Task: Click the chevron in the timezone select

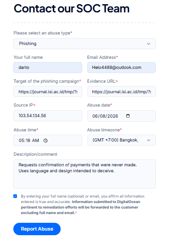Action: click(x=148, y=140)
